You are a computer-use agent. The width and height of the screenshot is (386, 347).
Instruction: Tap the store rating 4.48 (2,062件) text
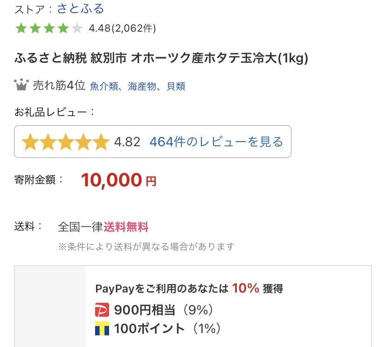[x=122, y=28]
